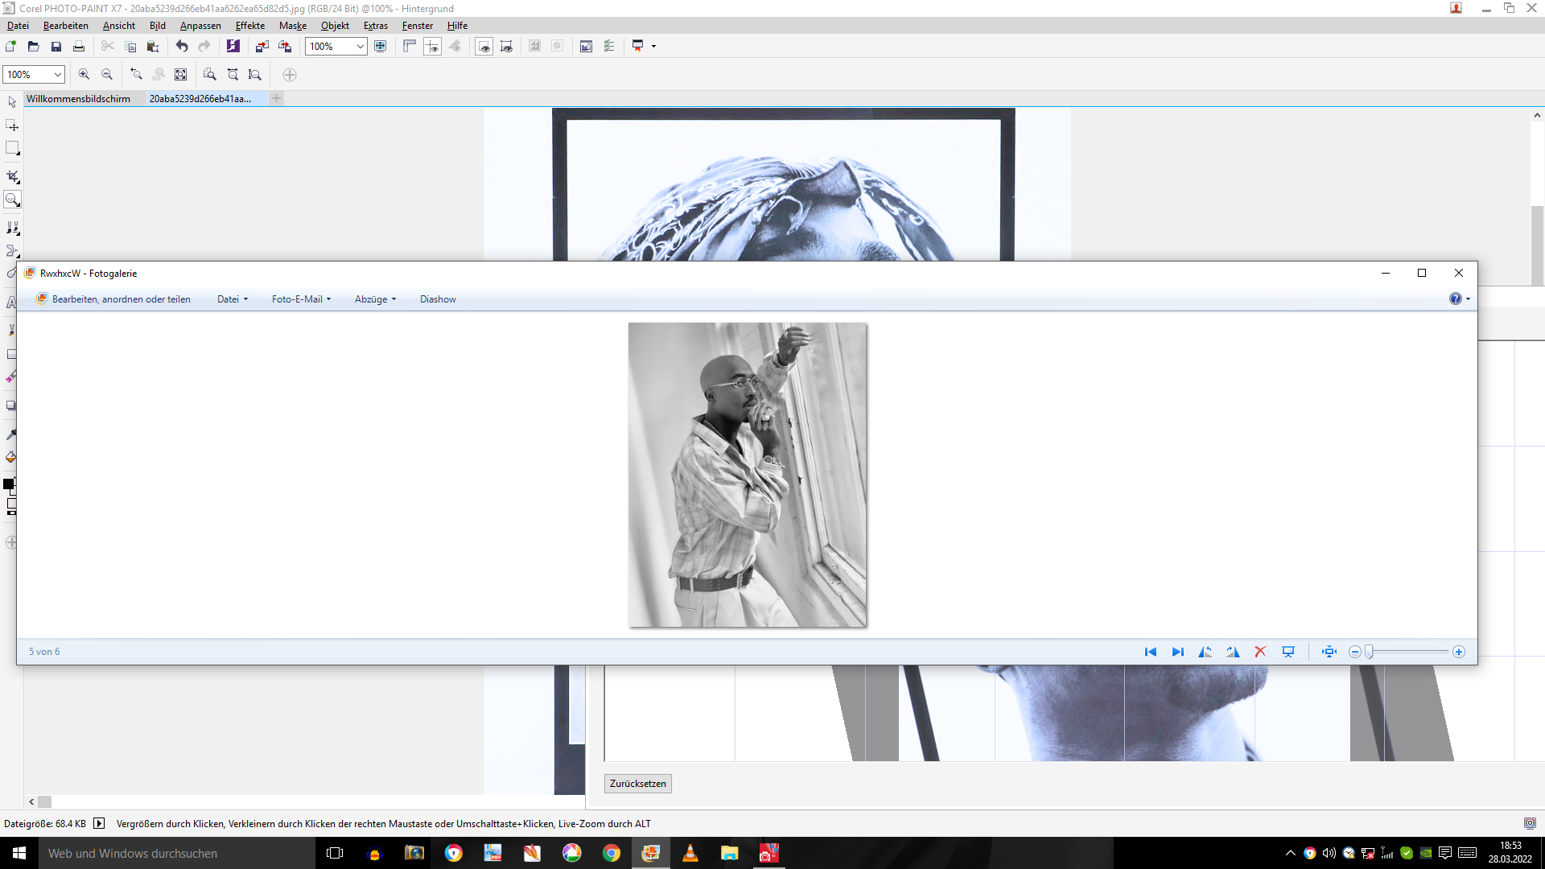Toggle object marquee visibility
1545x869 pixels.
point(506,47)
